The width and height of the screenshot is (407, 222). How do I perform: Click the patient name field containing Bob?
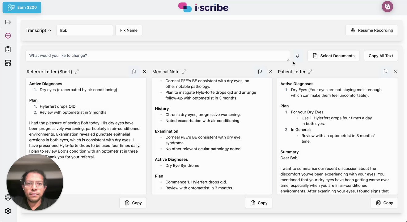[84, 30]
